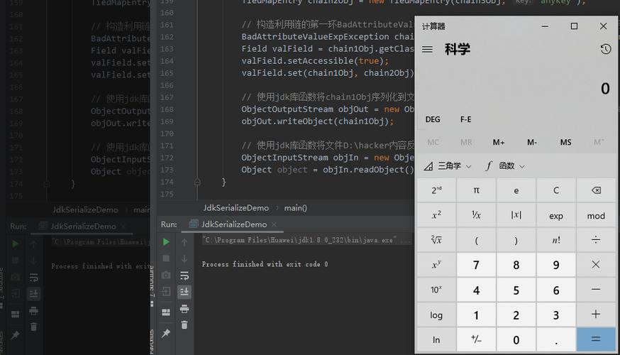Click the decimal point key
This screenshot has width=620, height=355.
(x=556, y=339)
